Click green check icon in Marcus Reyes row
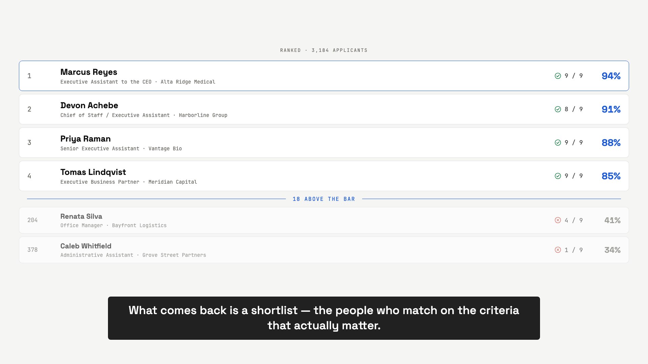This screenshot has height=364, width=648. pyautogui.click(x=558, y=76)
